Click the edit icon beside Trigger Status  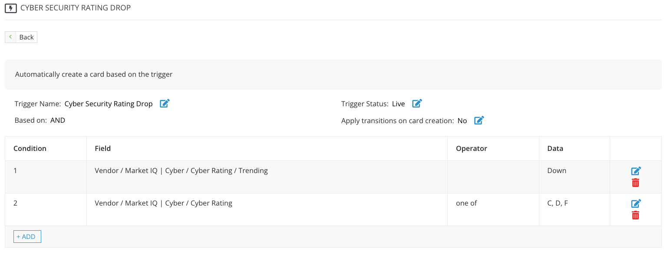point(417,103)
